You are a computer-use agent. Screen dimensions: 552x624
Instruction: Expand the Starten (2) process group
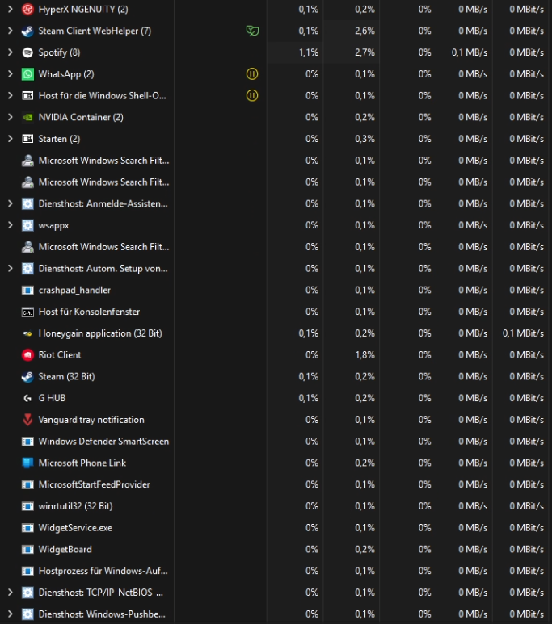point(11,139)
